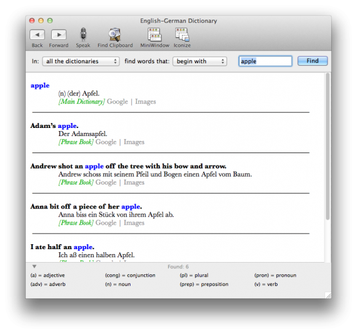Click 'Anna bit off a piece' heading
Image resolution: width=357 pixels, height=334 pixels.
(x=86, y=207)
